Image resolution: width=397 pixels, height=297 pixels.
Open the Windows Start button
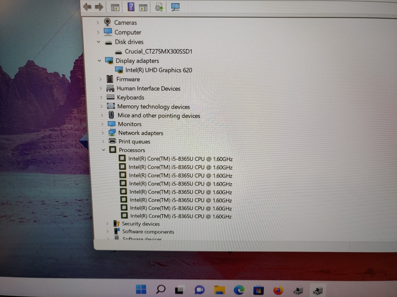tap(141, 289)
